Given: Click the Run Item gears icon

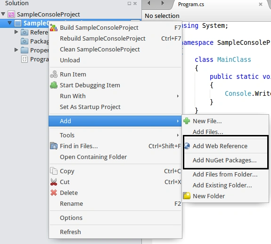Looking at the screenshot, I should point(54,74).
